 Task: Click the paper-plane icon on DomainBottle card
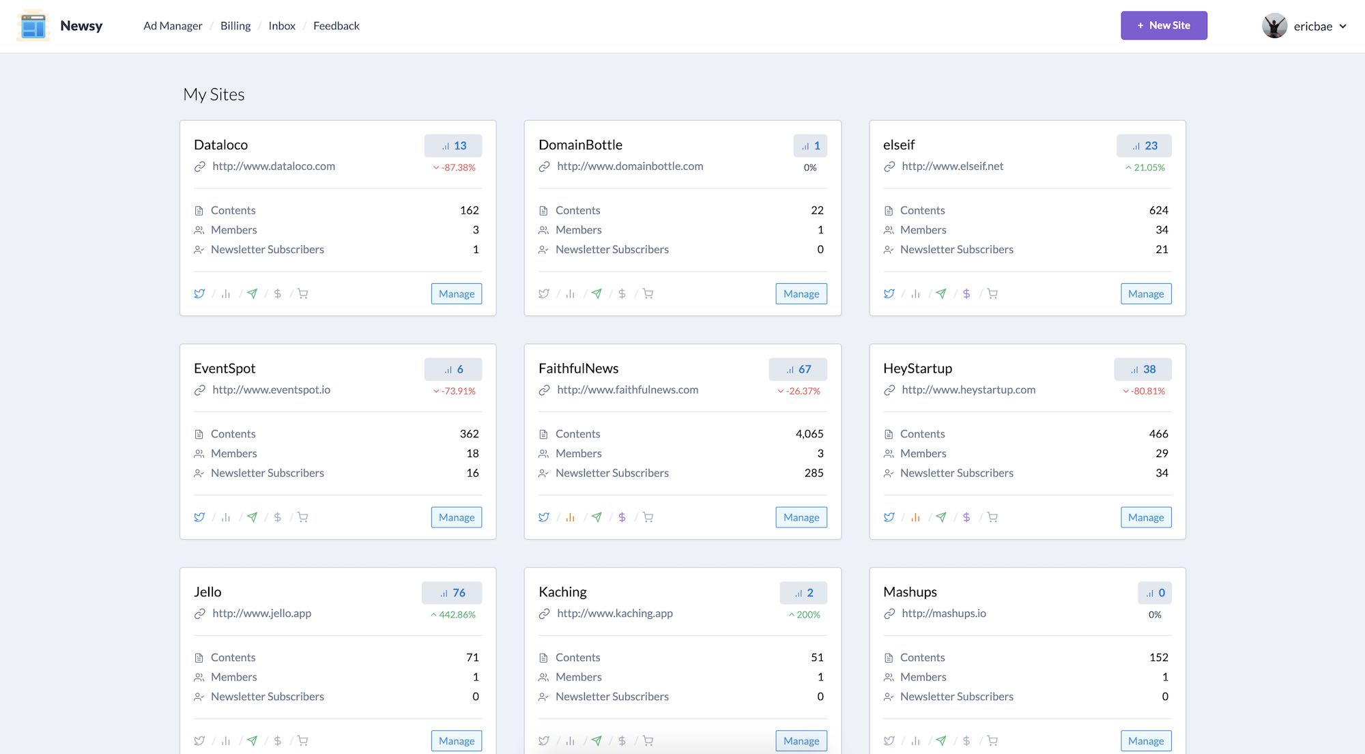(597, 294)
